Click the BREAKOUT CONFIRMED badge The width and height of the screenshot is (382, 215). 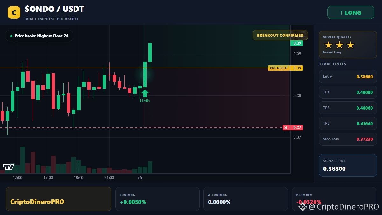280,35
